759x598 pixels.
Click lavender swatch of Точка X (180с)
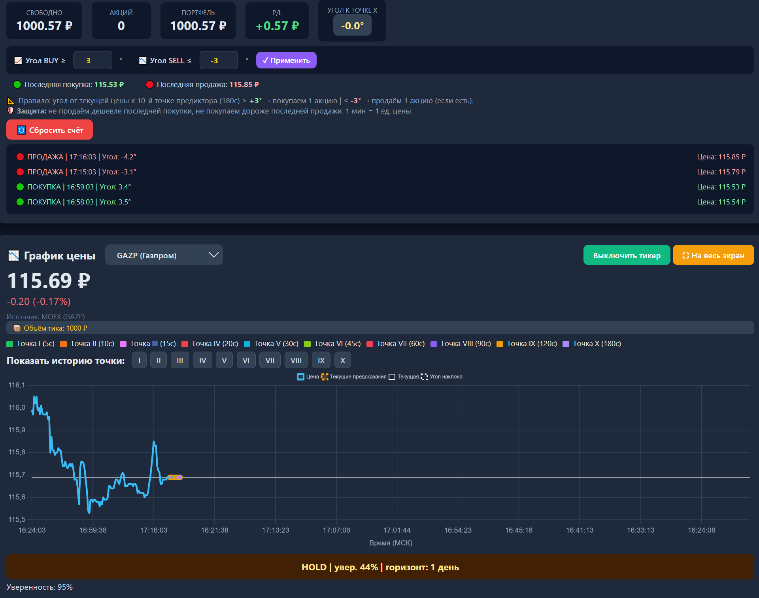pos(566,344)
